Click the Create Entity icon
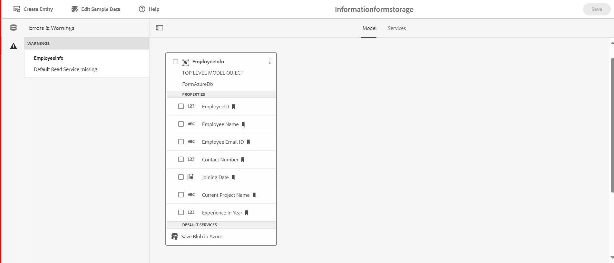This screenshot has height=263, width=614. [17, 9]
